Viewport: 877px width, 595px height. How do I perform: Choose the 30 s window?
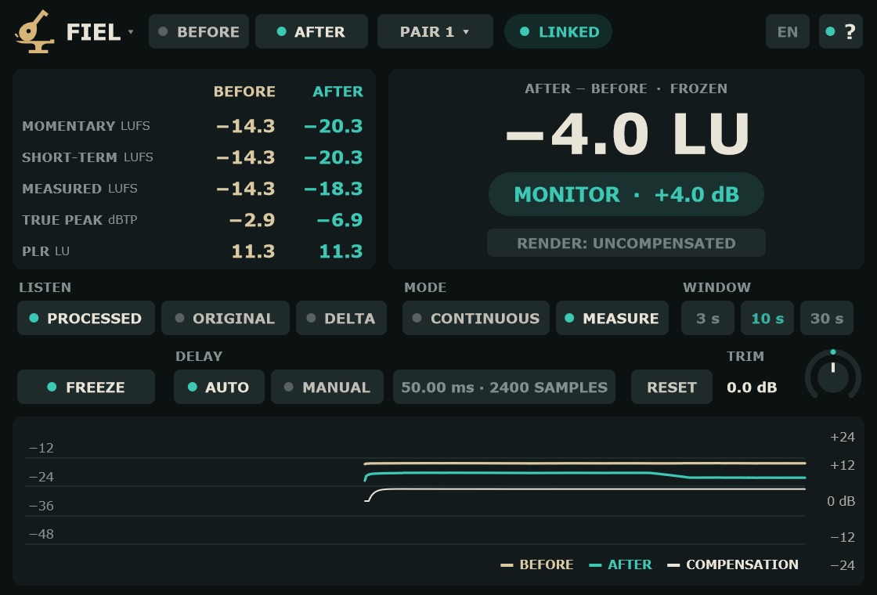[x=827, y=318]
